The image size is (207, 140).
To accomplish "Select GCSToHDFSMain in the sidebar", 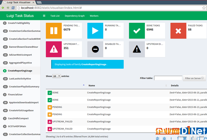I will tap(17, 126).
